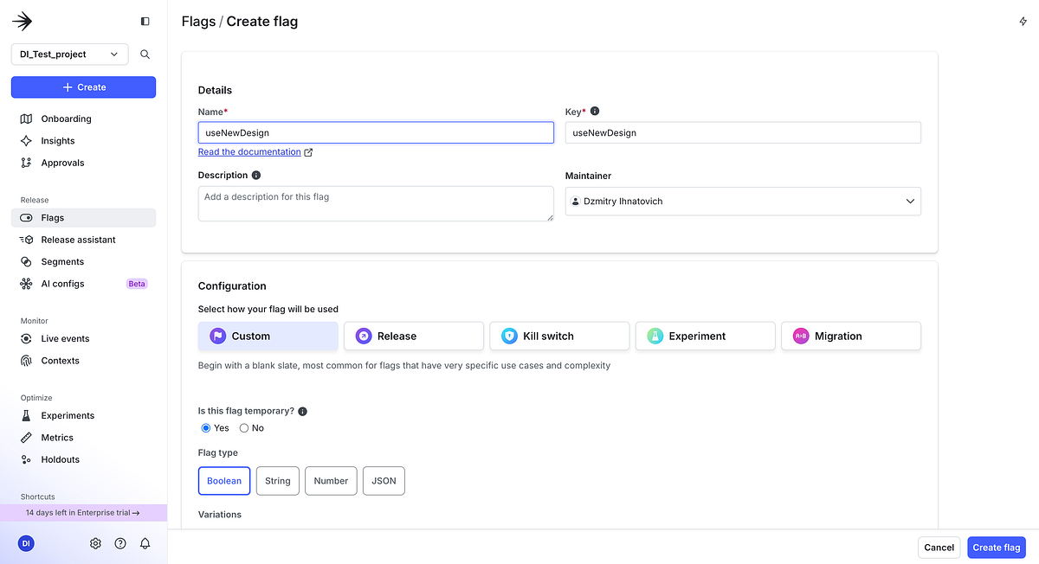The width and height of the screenshot is (1039, 564).
Task: Choose No for the temporary flag question
Action: pyautogui.click(x=244, y=427)
